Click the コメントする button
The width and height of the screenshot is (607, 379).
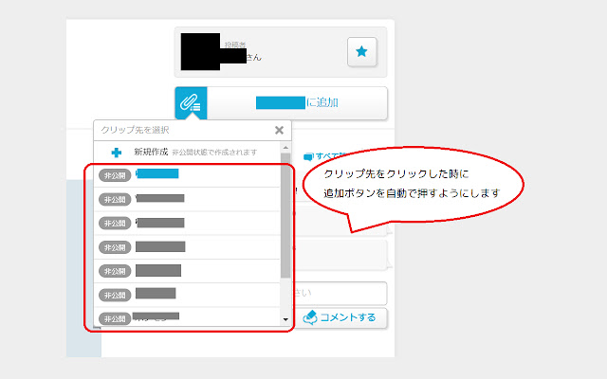pos(340,318)
